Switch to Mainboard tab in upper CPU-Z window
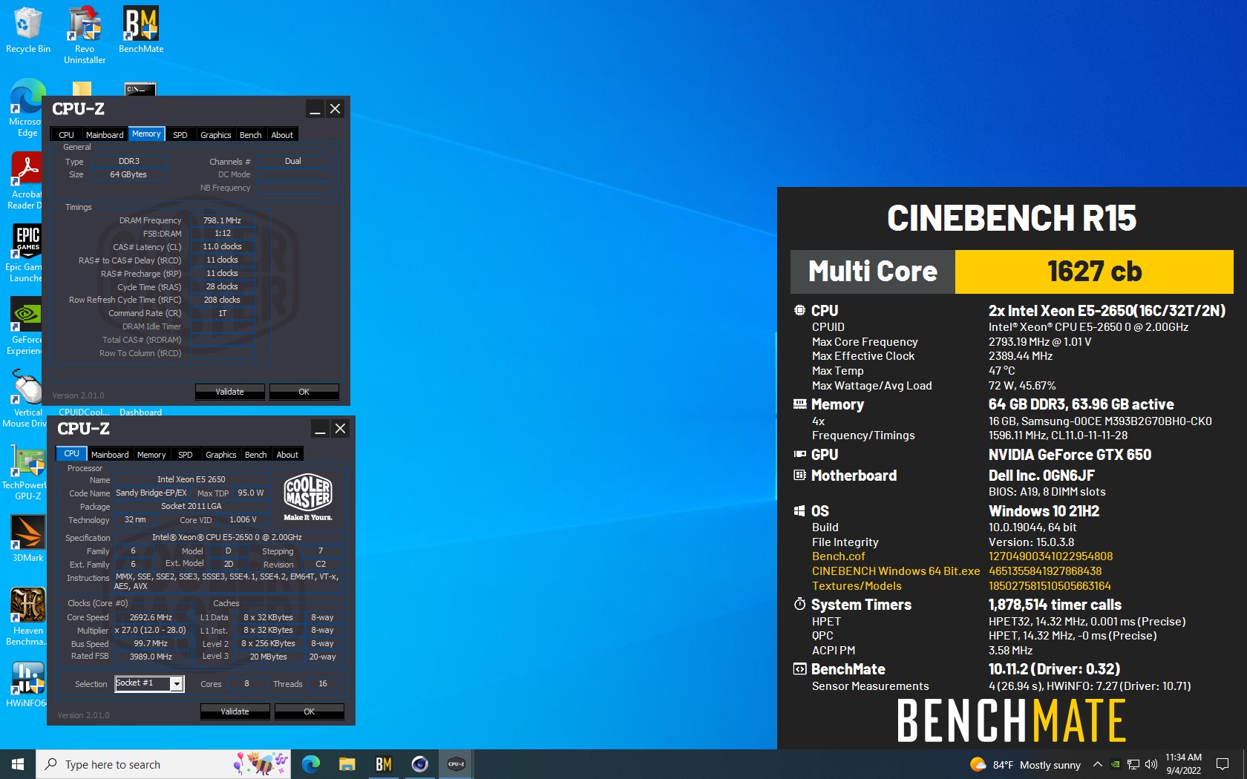 pos(105,135)
